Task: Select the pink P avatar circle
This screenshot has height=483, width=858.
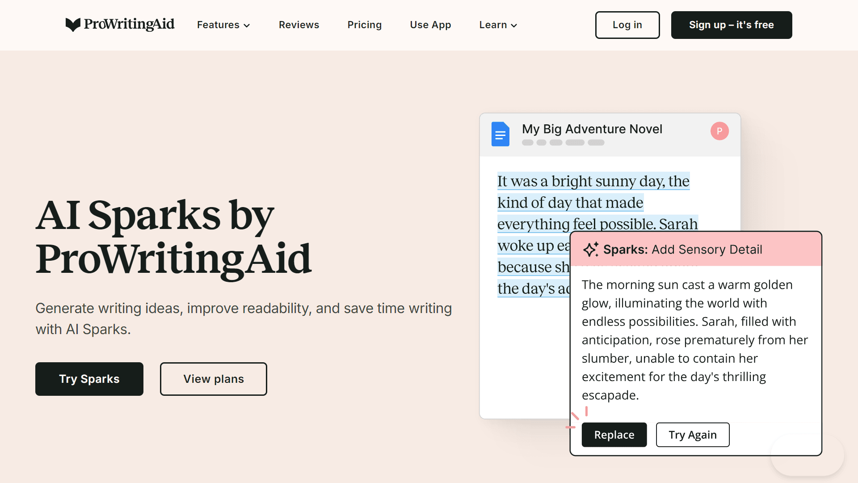Action: (719, 131)
